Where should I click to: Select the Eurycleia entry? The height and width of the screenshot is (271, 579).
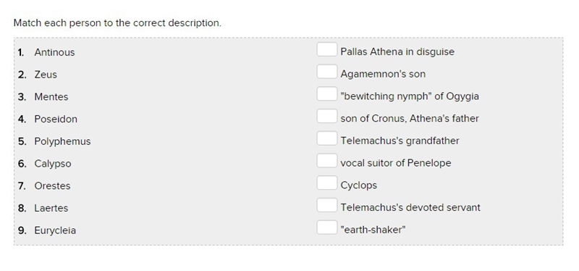[55, 230]
